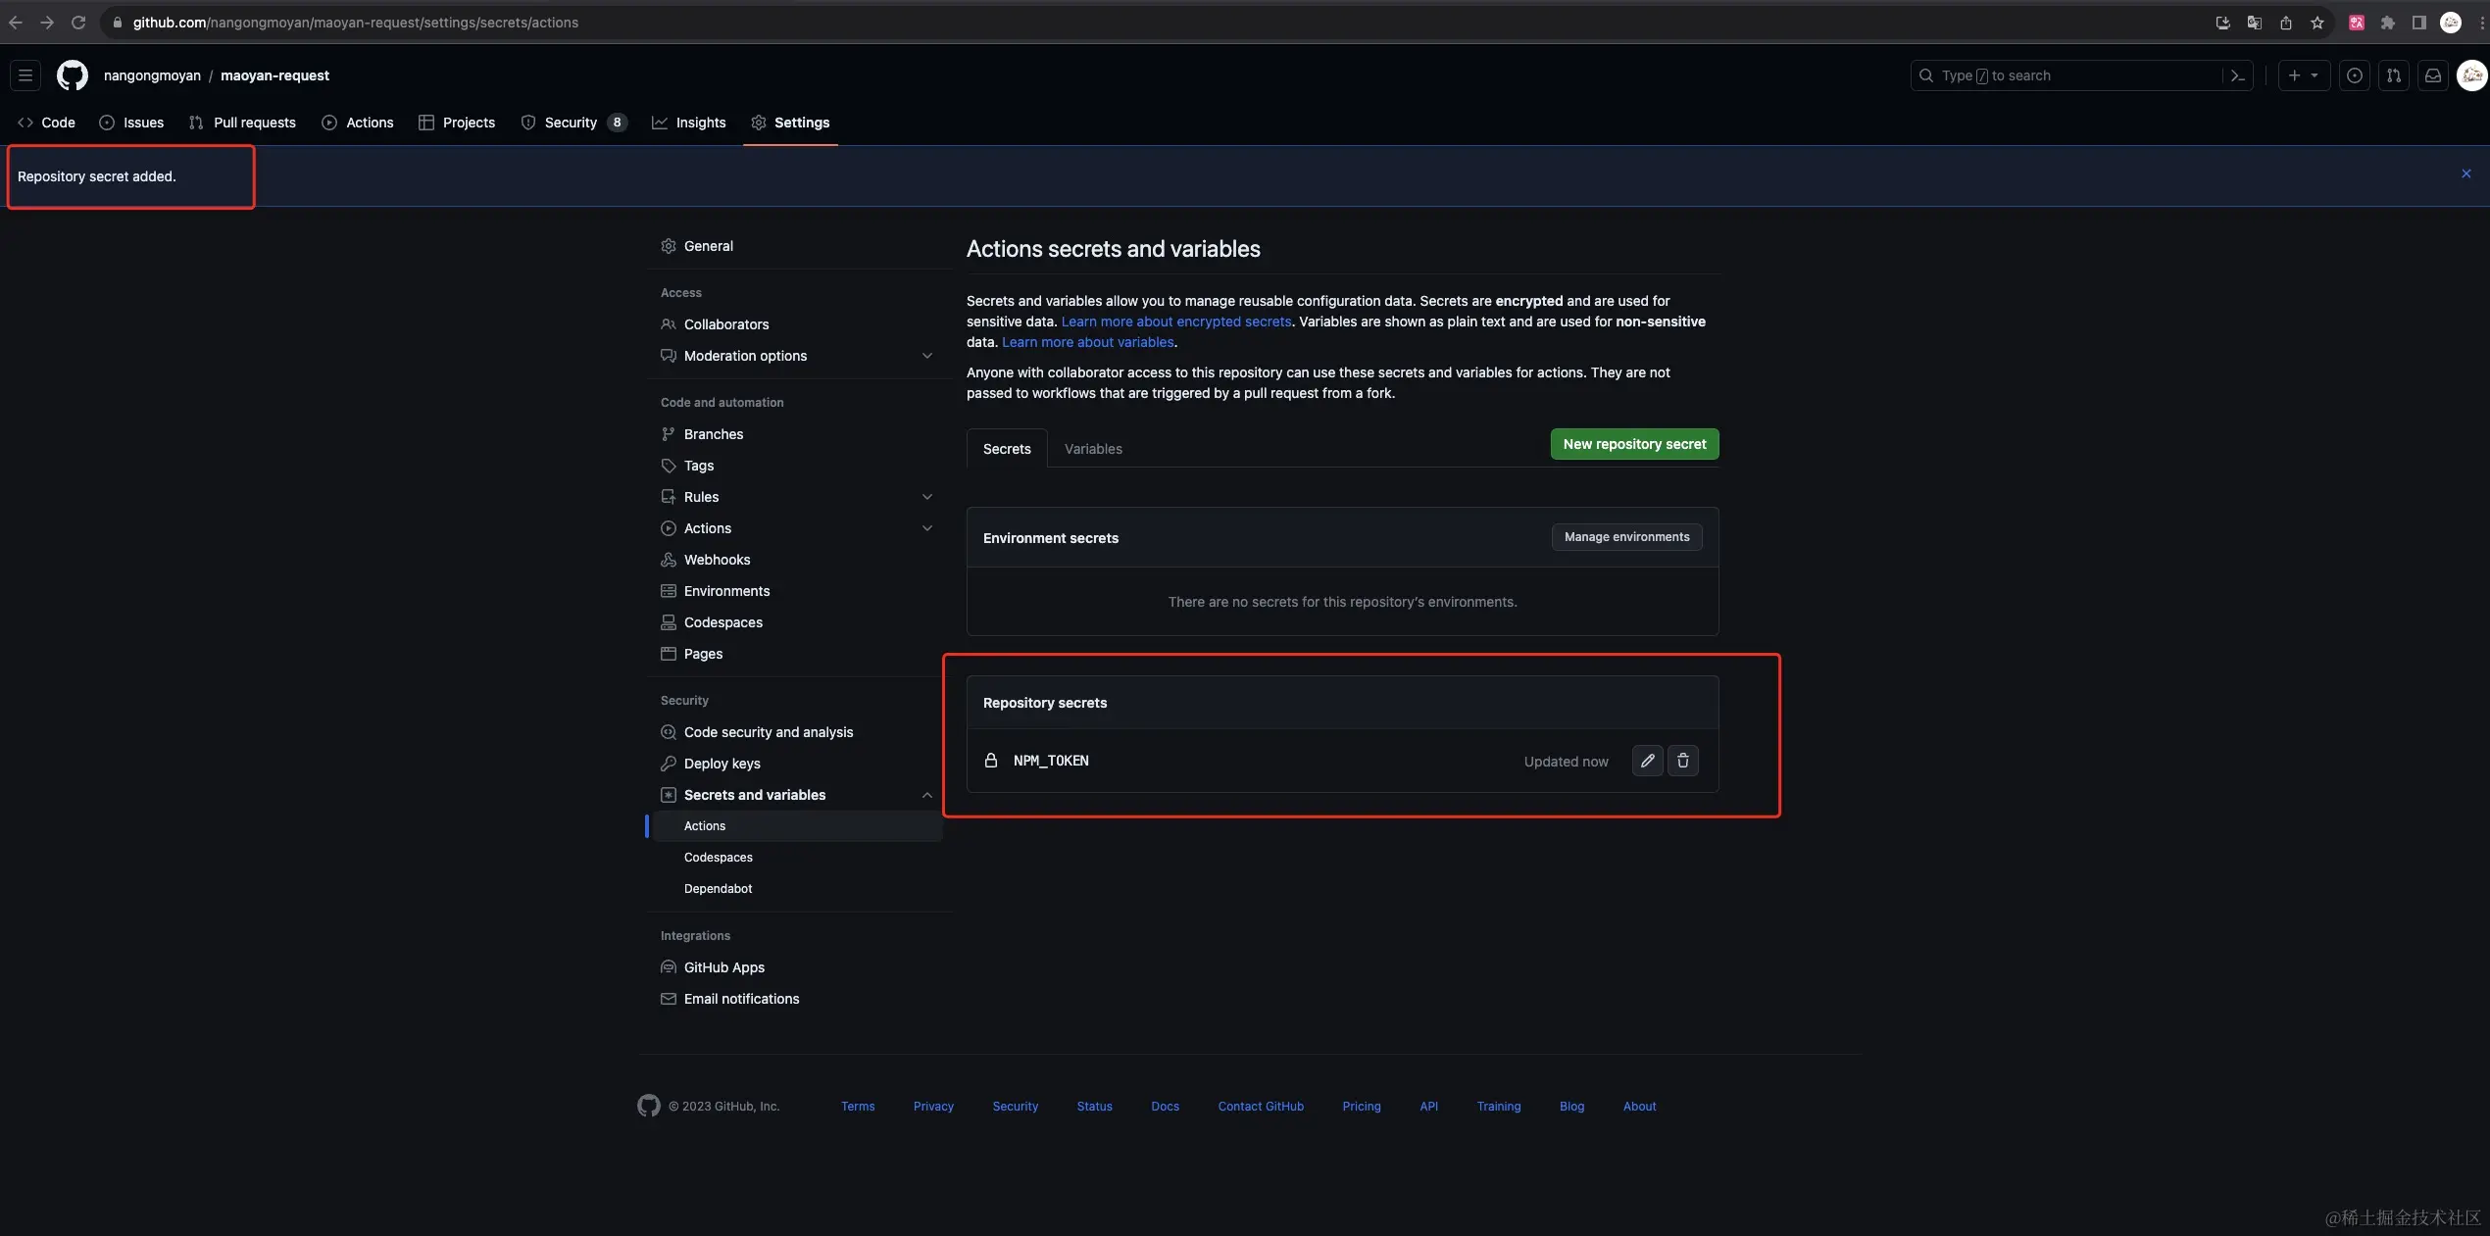The width and height of the screenshot is (2490, 1236).
Task: Click the issues icon in top header
Action: (2354, 75)
